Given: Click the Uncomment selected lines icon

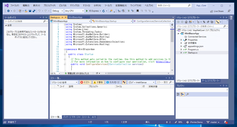Looking at the screenshot, I should click(132, 11).
